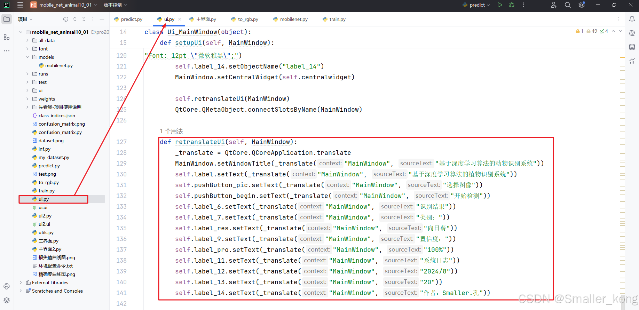The height and width of the screenshot is (310, 639).
Task: Open editor tabs more options menu
Action: tap(618, 19)
